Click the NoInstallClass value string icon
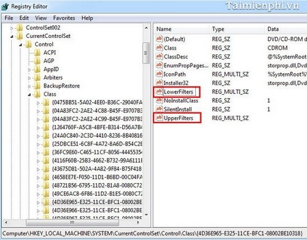 [159, 100]
